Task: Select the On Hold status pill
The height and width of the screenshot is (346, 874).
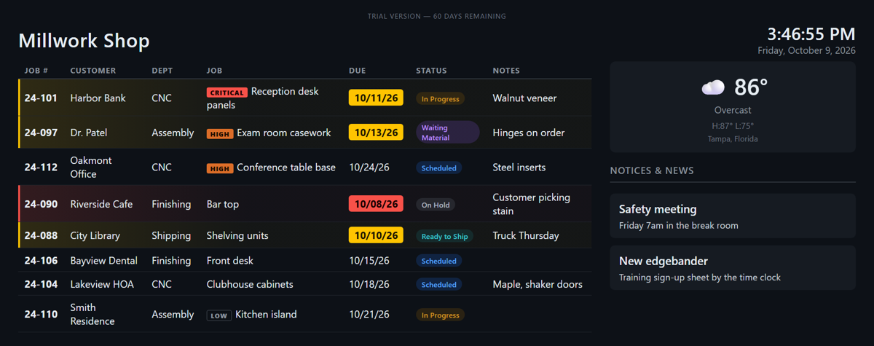Action: pos(436,205)
